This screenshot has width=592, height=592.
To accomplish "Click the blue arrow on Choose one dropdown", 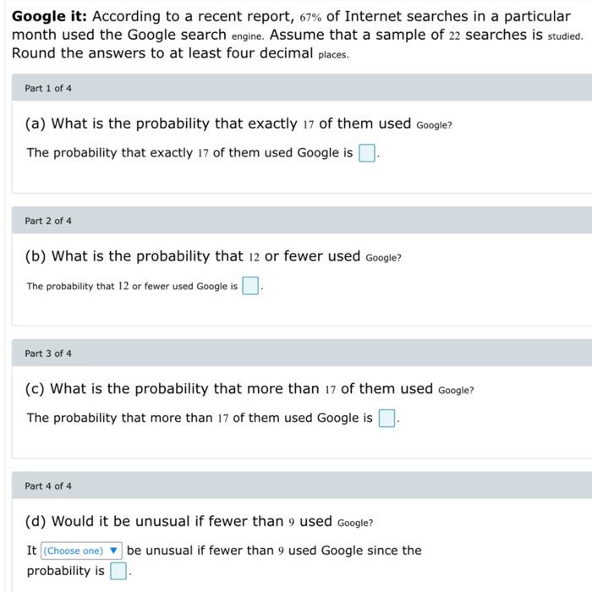I will (x=113, y=550).
